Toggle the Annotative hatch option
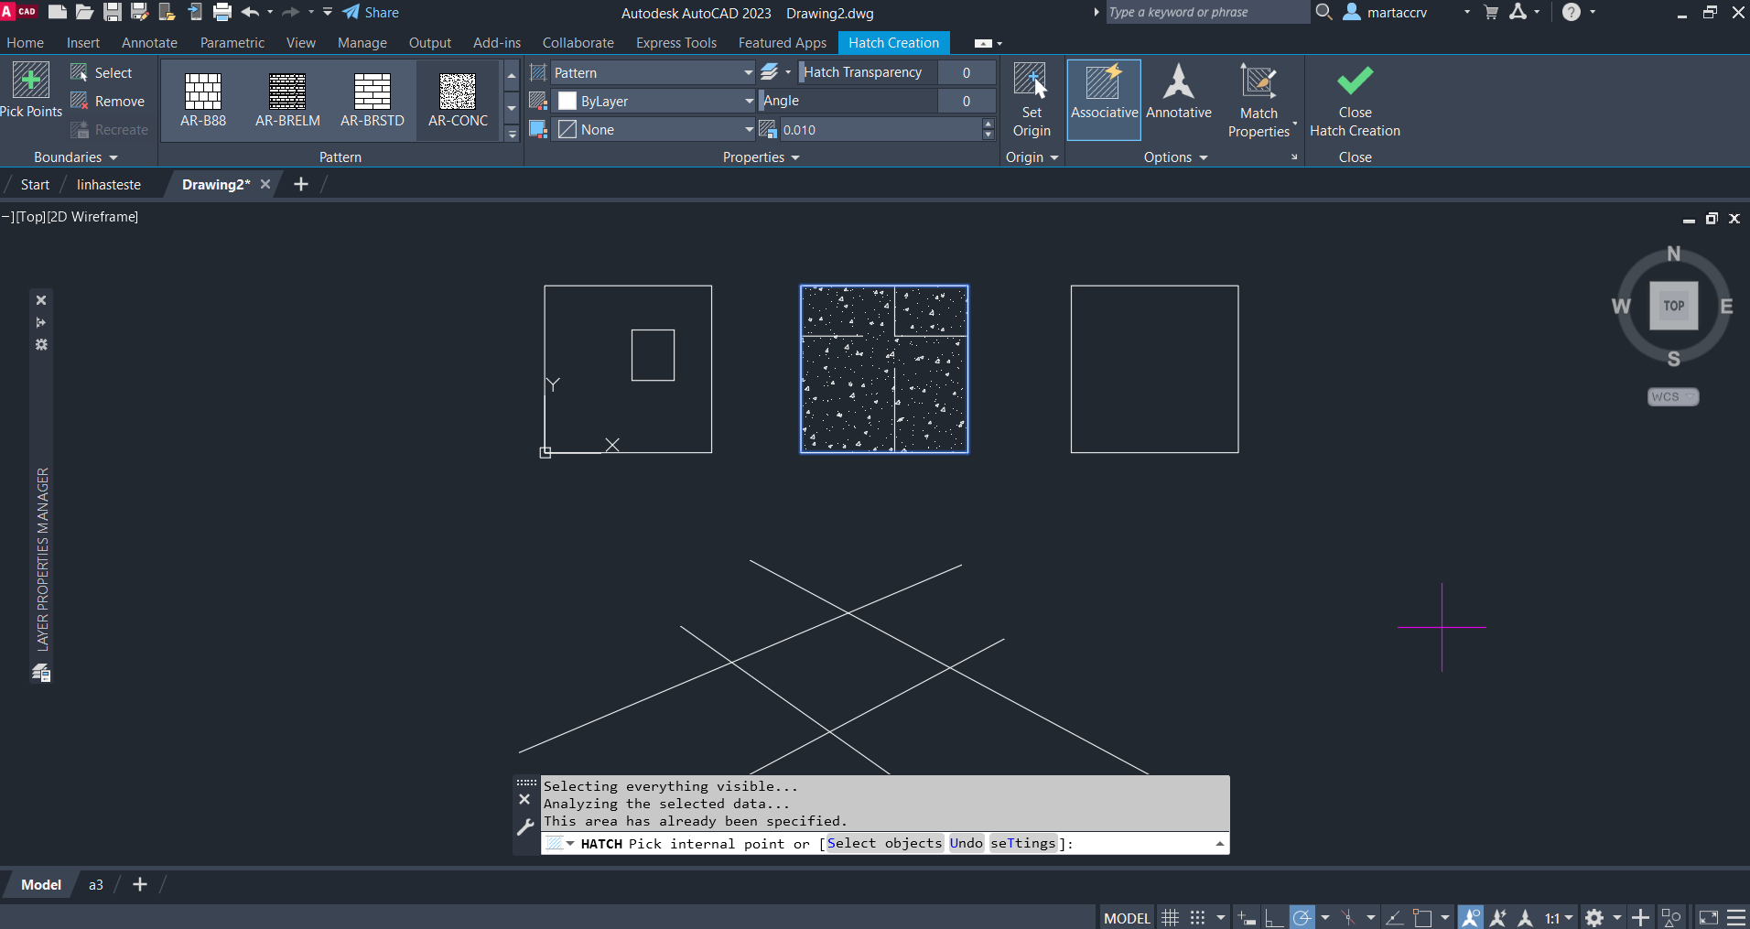The height and width of the screenshot is (929, 1750). (1179, 92)
